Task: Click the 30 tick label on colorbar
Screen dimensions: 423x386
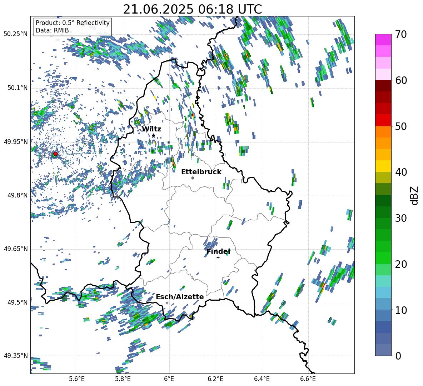Action: click(401, 218)
